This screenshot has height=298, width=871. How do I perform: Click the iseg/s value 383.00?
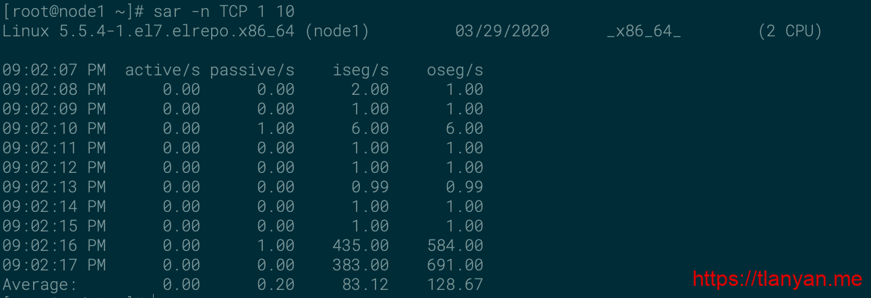(361, 265)
